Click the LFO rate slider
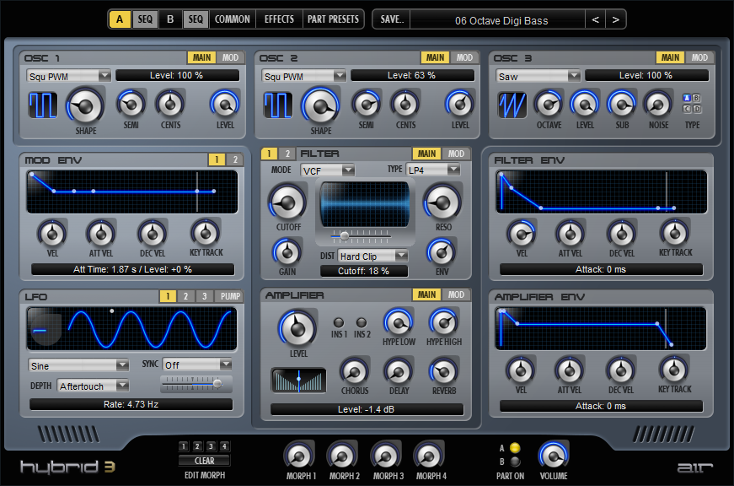 pos(196,384)
